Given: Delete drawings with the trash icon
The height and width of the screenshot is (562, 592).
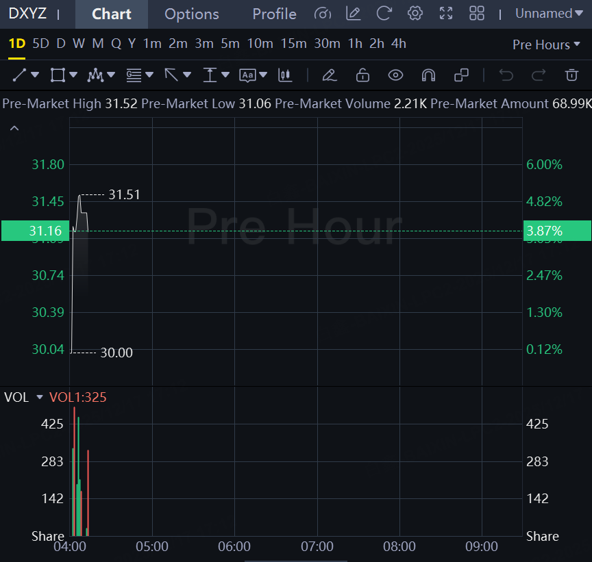Looking at the screenshot, I should pos(571,75).
